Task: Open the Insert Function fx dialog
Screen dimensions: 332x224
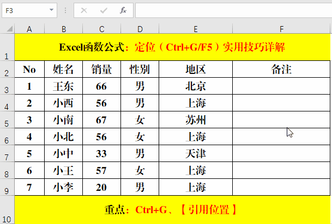Action: 123,10
